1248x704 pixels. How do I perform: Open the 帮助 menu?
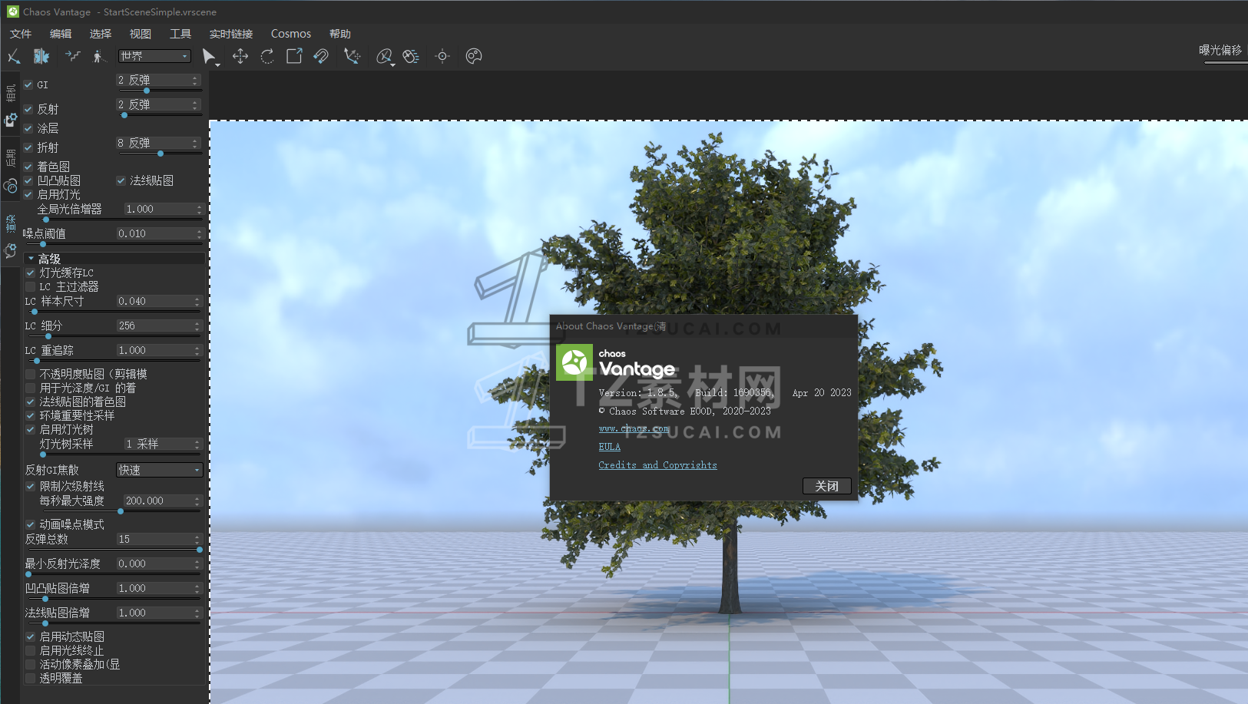340,34
